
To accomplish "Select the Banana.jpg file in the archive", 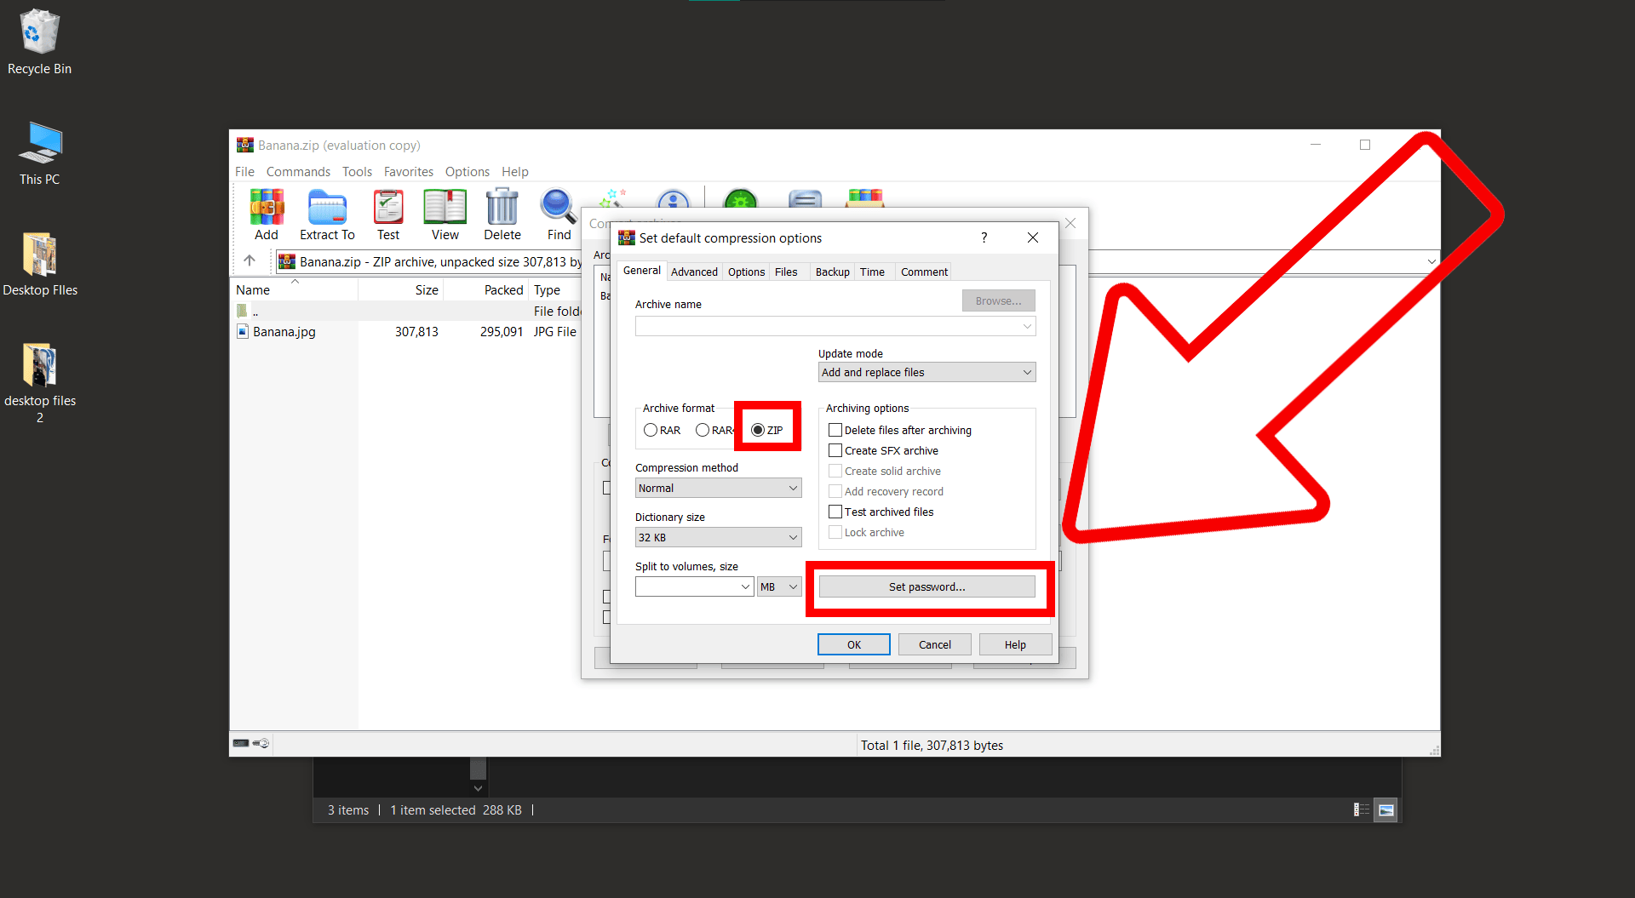I will [283, 331].
